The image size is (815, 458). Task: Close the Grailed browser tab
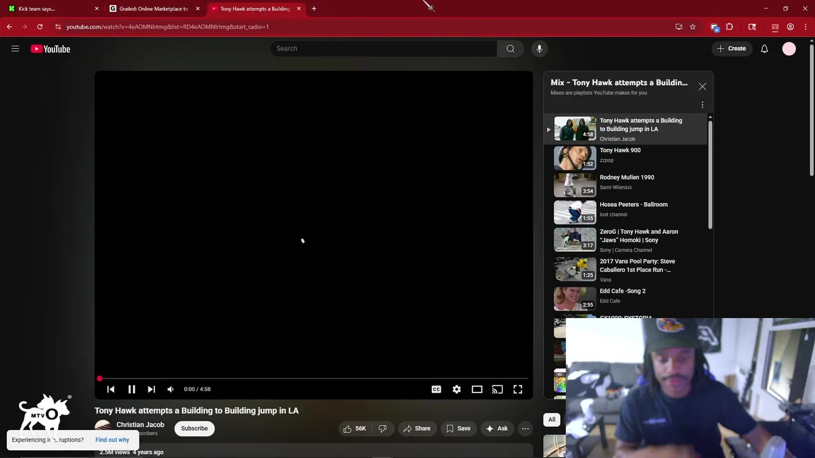pyautogui.click(x=197, y=9)
